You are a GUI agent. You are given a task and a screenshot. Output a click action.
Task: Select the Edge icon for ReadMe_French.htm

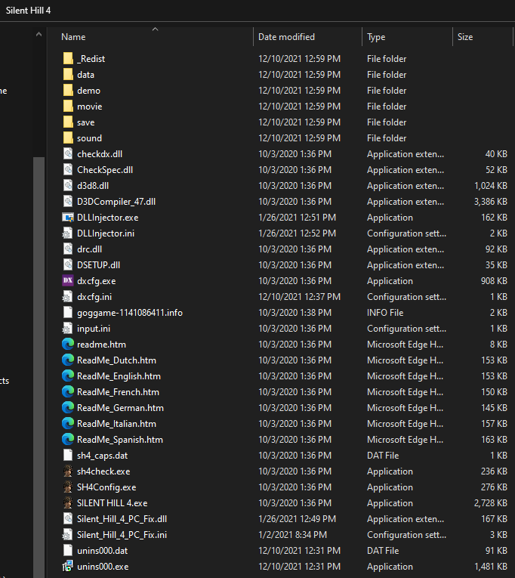(68, 391)
